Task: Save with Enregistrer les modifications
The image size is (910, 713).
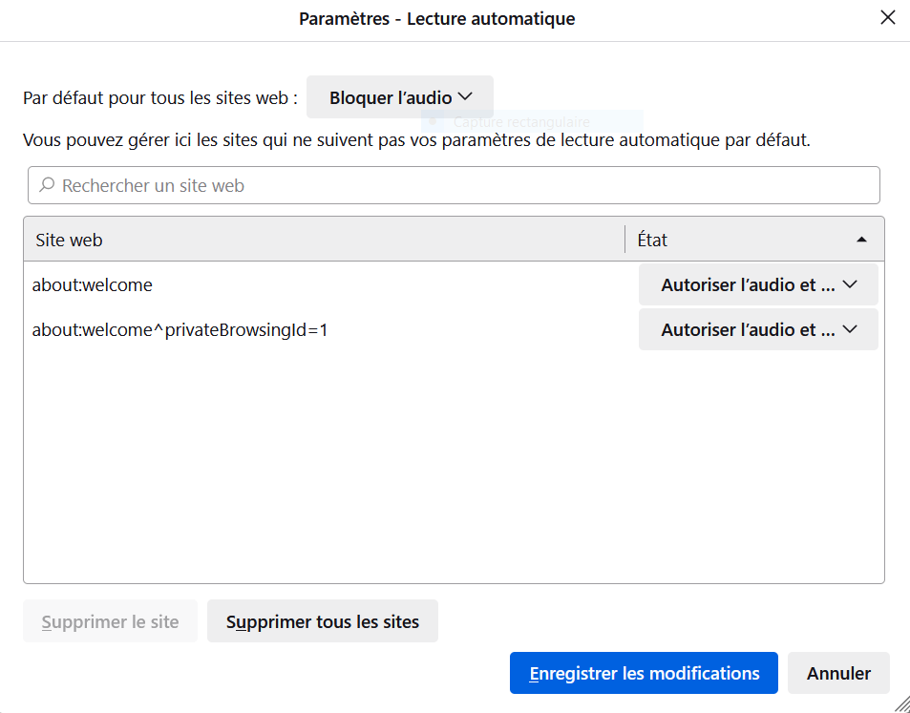Action: [644, 673]
